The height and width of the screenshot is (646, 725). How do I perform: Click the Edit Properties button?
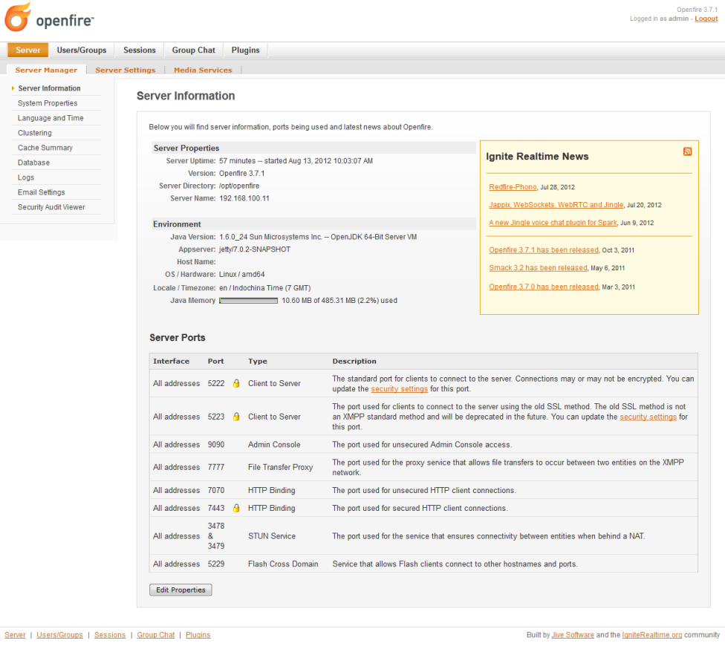click(181, 590)
